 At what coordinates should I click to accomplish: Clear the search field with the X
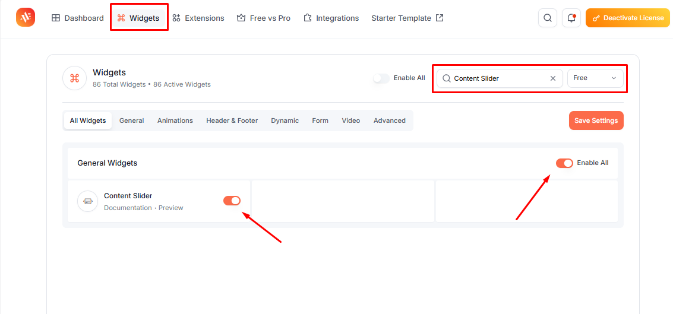553,78
